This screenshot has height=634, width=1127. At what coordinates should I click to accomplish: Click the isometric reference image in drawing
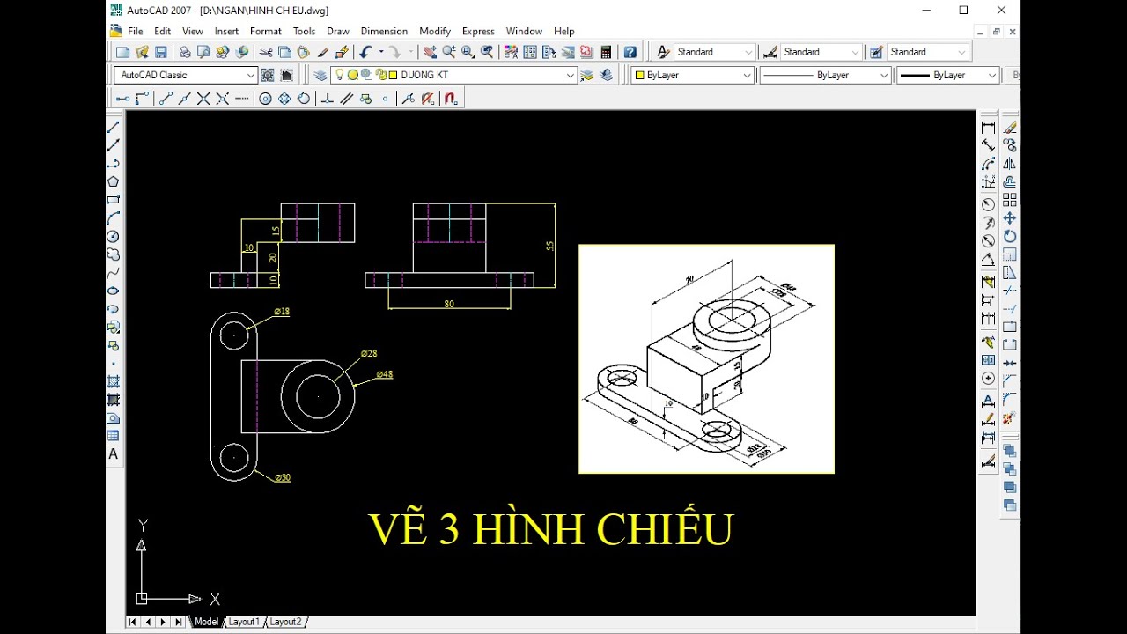point(706,358)
